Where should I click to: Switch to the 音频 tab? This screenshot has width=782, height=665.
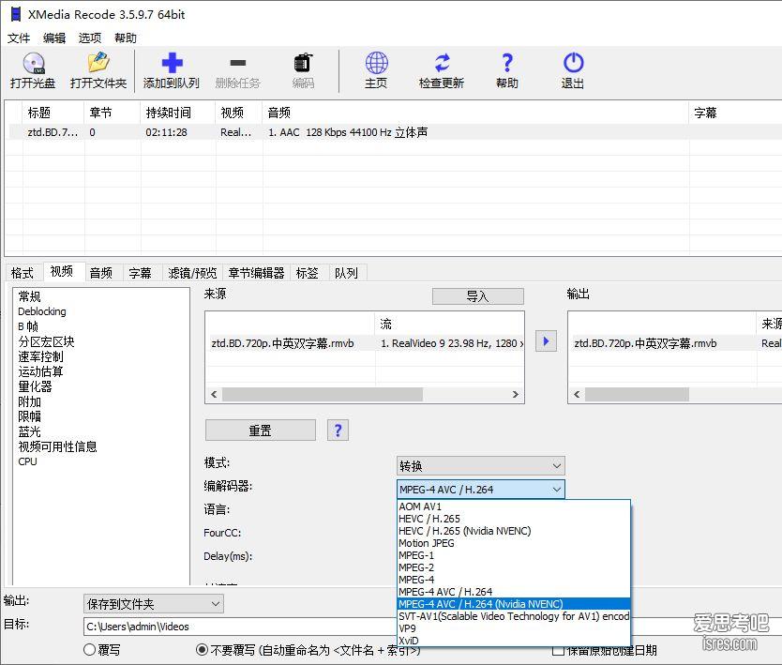pos(101,273)
